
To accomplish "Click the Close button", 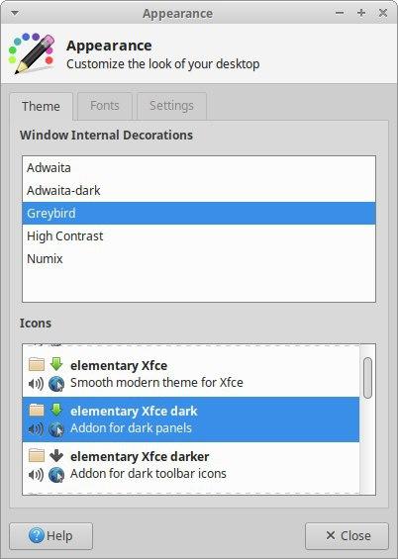I will pyautogui.click(x=347, y=536).
